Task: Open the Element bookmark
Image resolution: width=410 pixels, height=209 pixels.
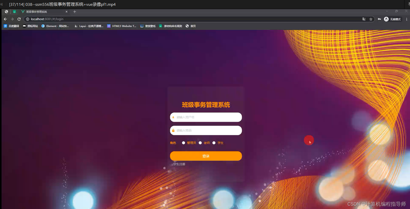Action: pos(55,26)
